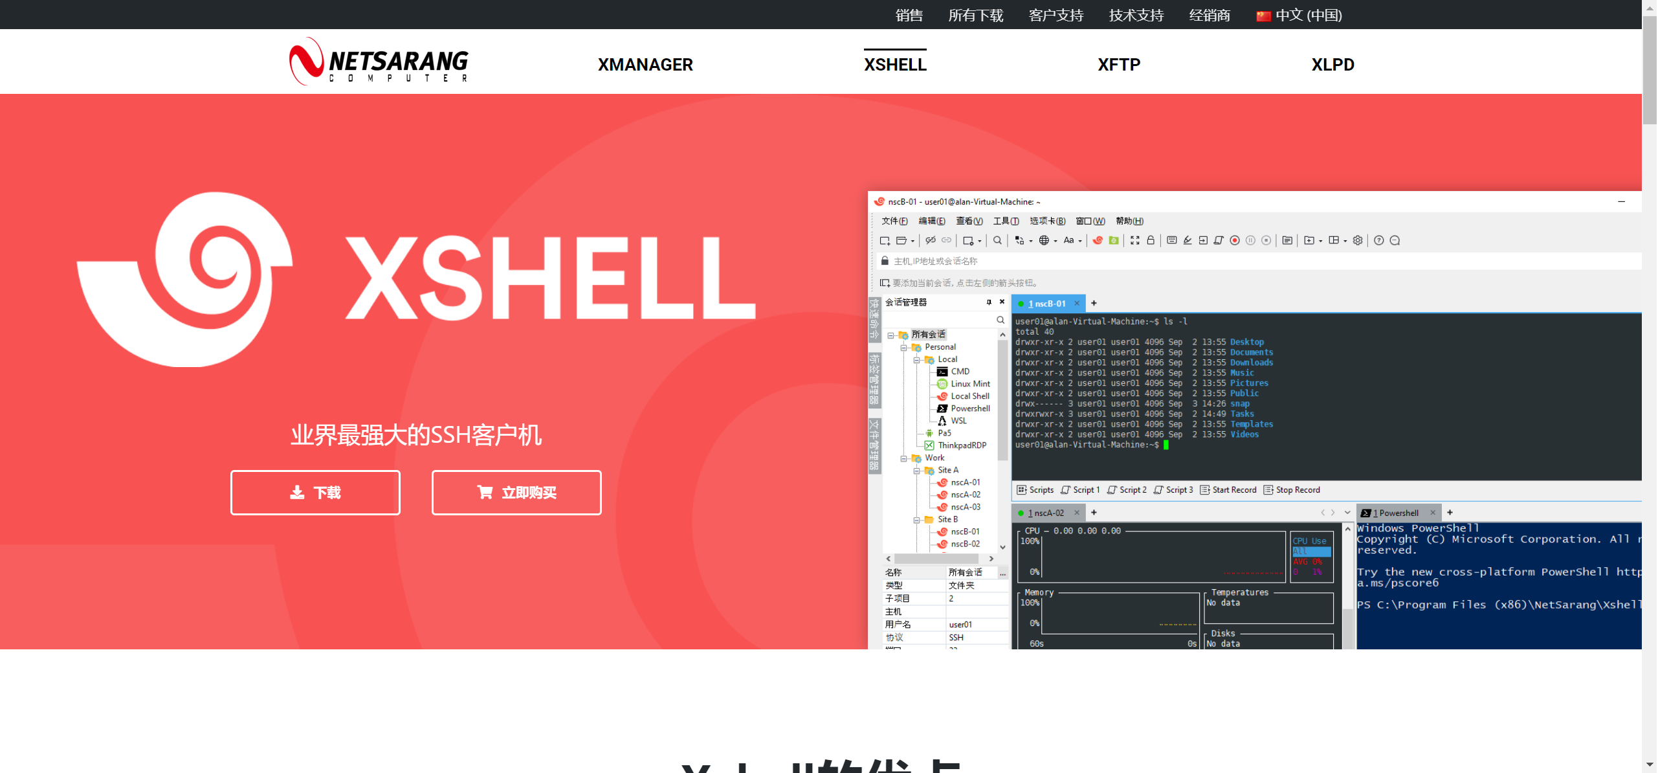The image size is (1658, 773).
Task: Open the on-screen keyboard toolbar icon
Action: coord(1172,240)
